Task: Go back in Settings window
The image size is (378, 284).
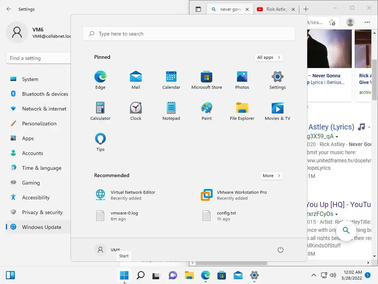Action: click(x=9, y=9)
